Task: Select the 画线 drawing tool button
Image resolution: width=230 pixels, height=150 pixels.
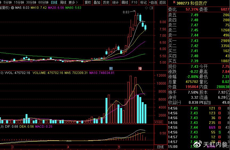Action: [125, 2]
